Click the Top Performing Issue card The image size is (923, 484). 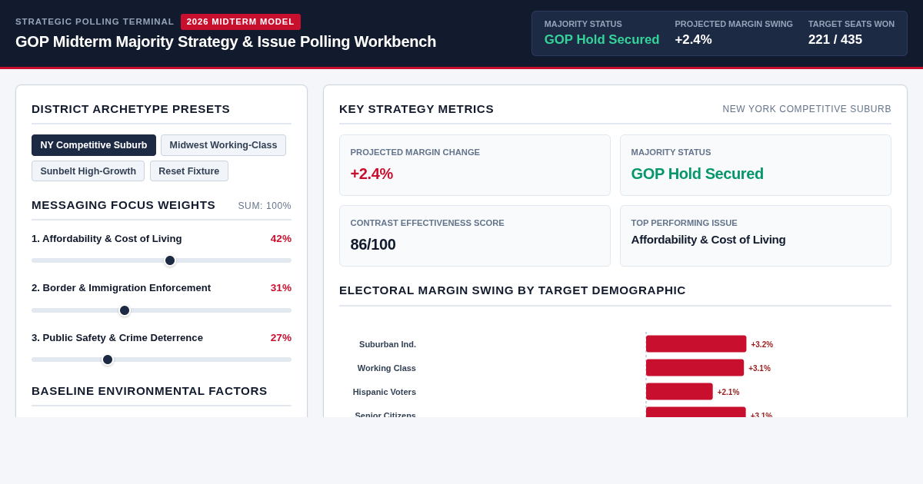tap(755, 236)
